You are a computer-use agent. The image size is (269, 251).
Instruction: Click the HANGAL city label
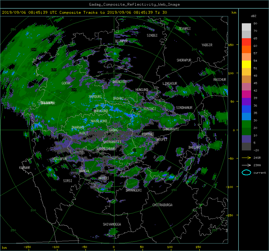[x=84, y=171]
